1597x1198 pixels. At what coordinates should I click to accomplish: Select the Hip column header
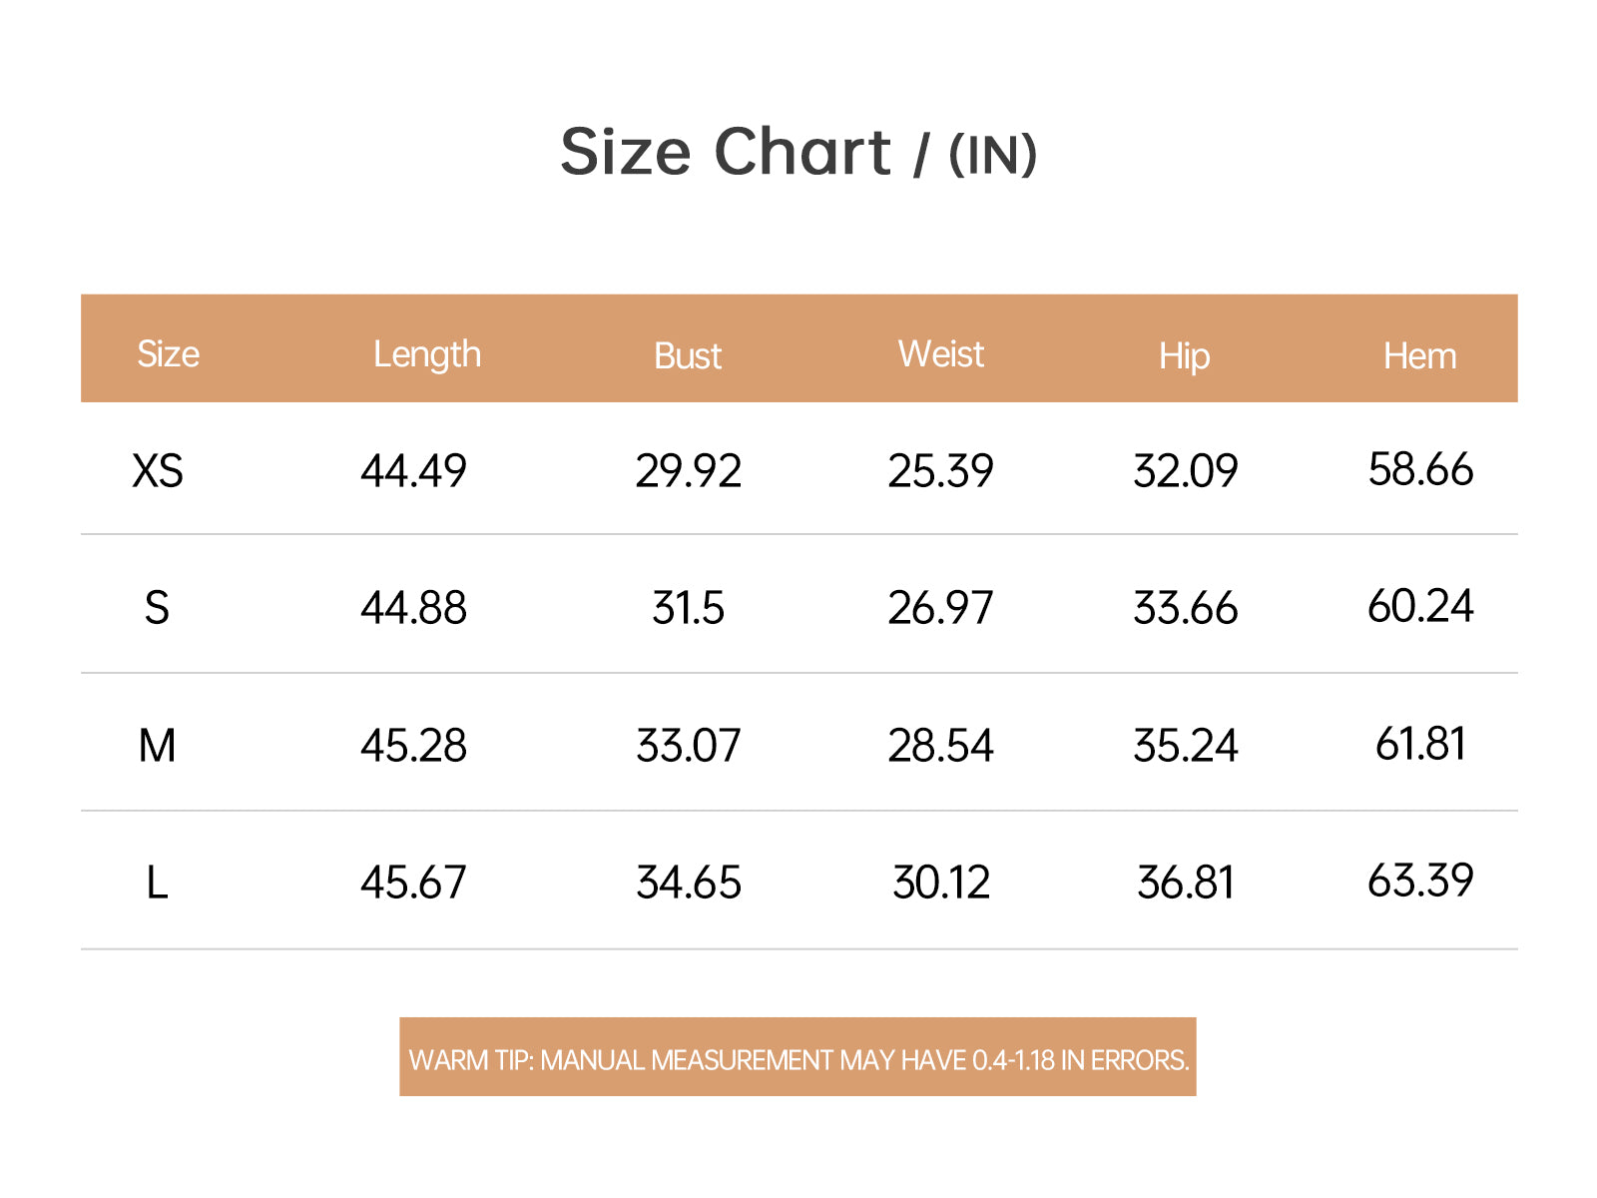tap(1184, 356)
